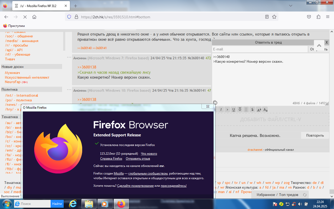Open the tracking protection shield icon
Viewport: 334px width, 209px height.
tap(69, 17)
